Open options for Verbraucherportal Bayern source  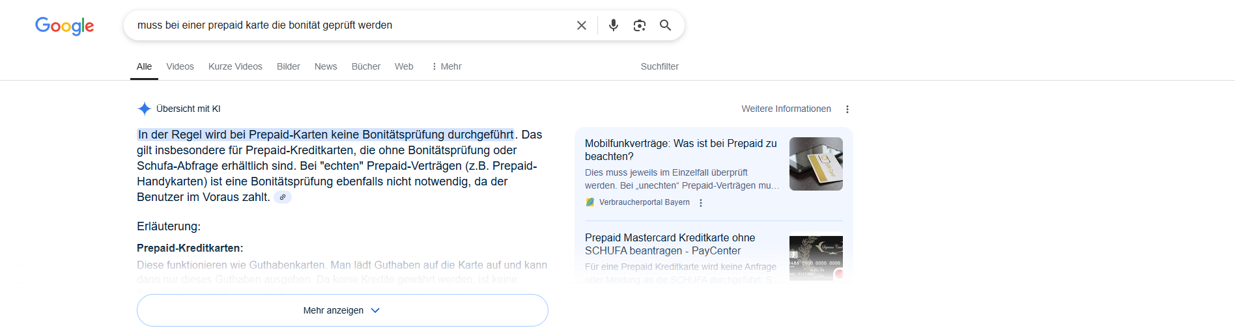pos(701,203)
